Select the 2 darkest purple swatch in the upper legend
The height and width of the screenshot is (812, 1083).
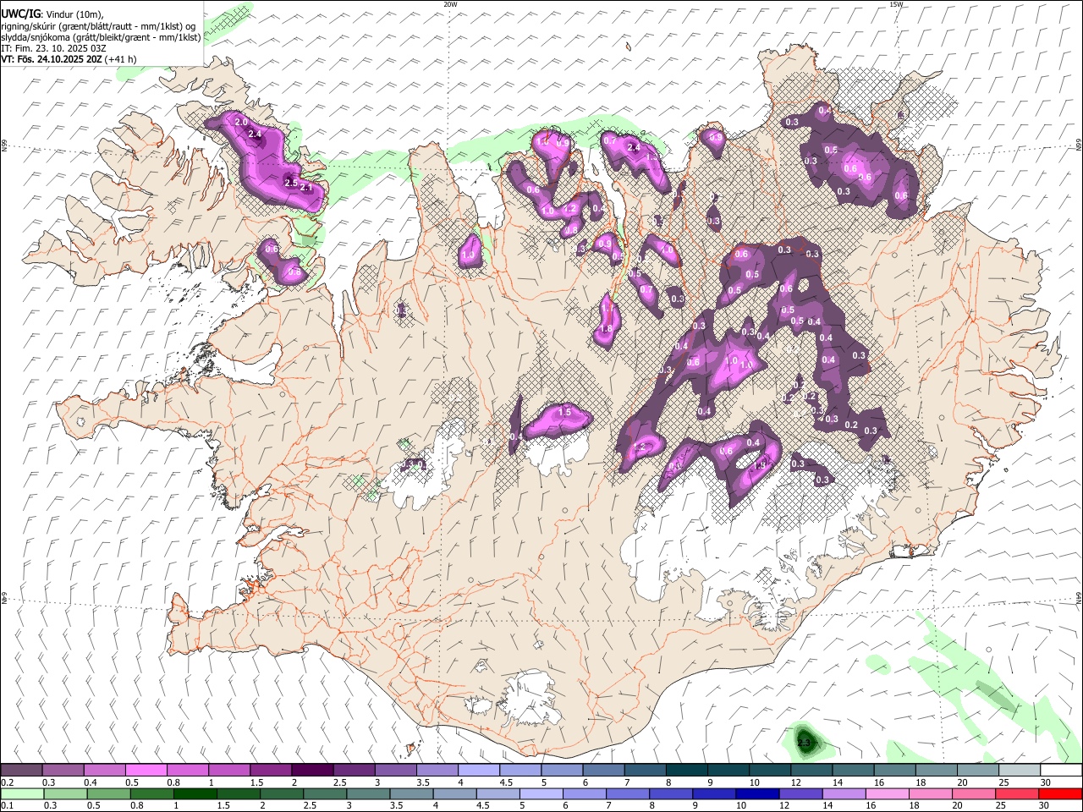(311, 771)
